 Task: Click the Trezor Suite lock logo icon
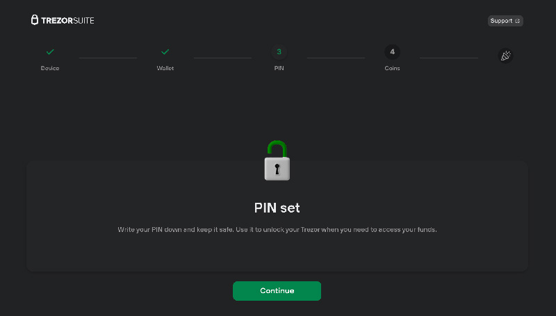coord(34,20)
